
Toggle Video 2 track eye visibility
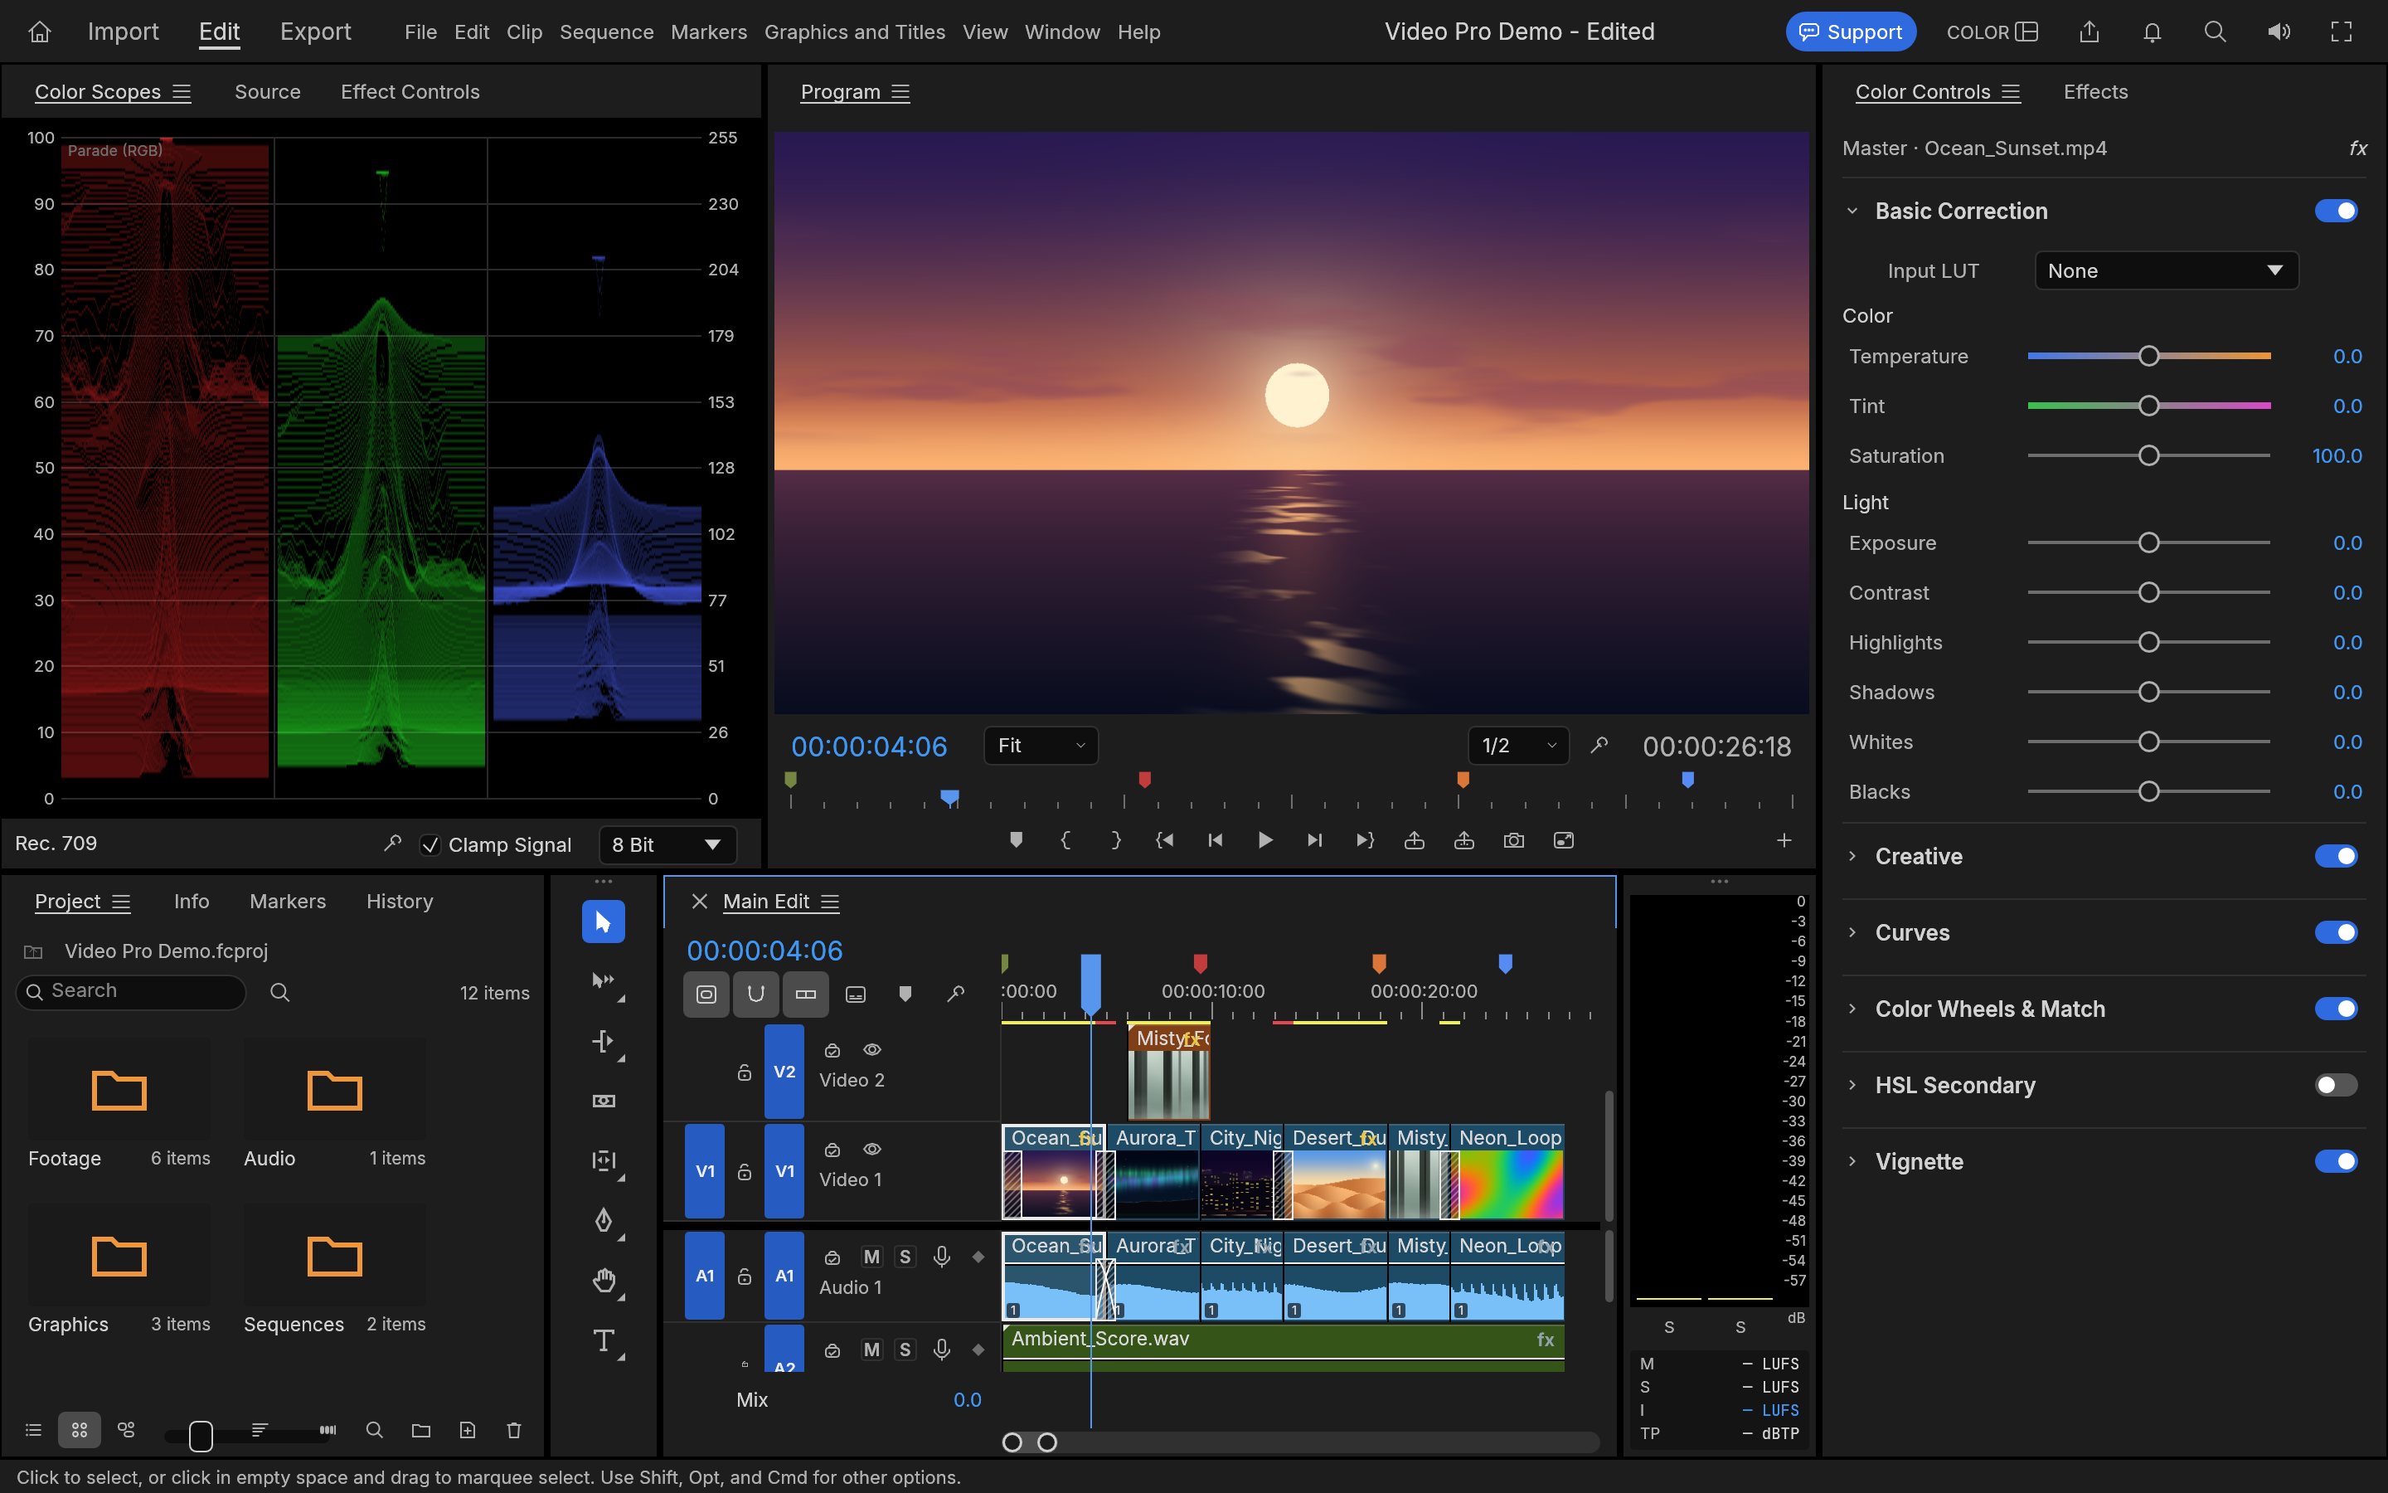pos(872,1049)
